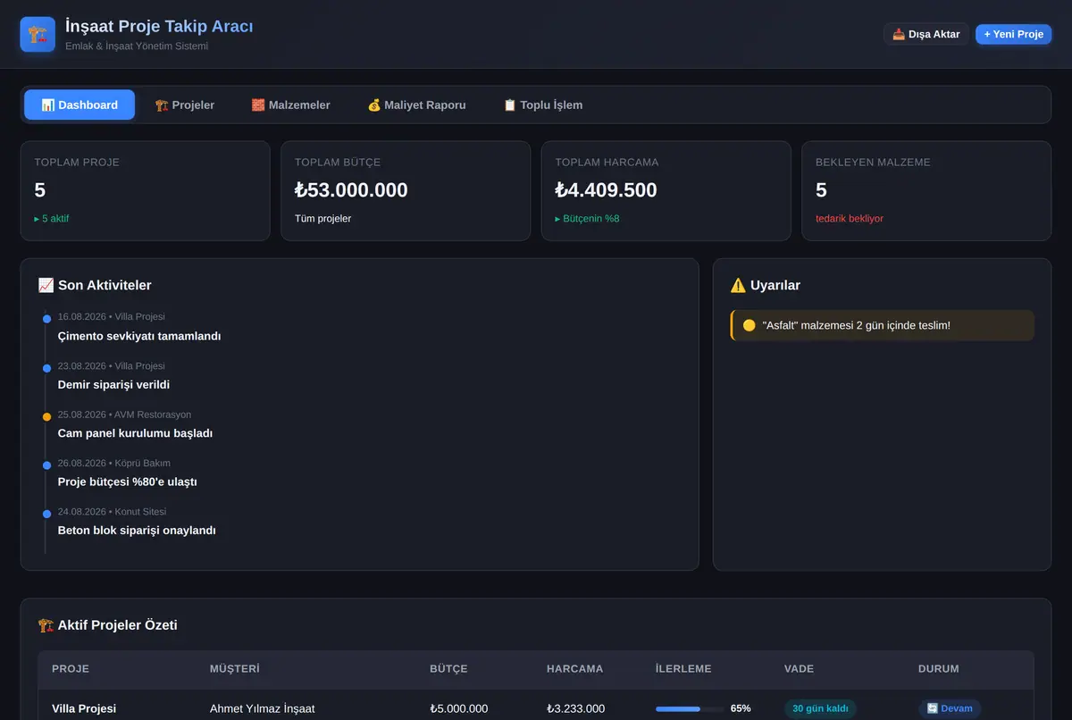Click the VADE column header

[x=799, y=669]
